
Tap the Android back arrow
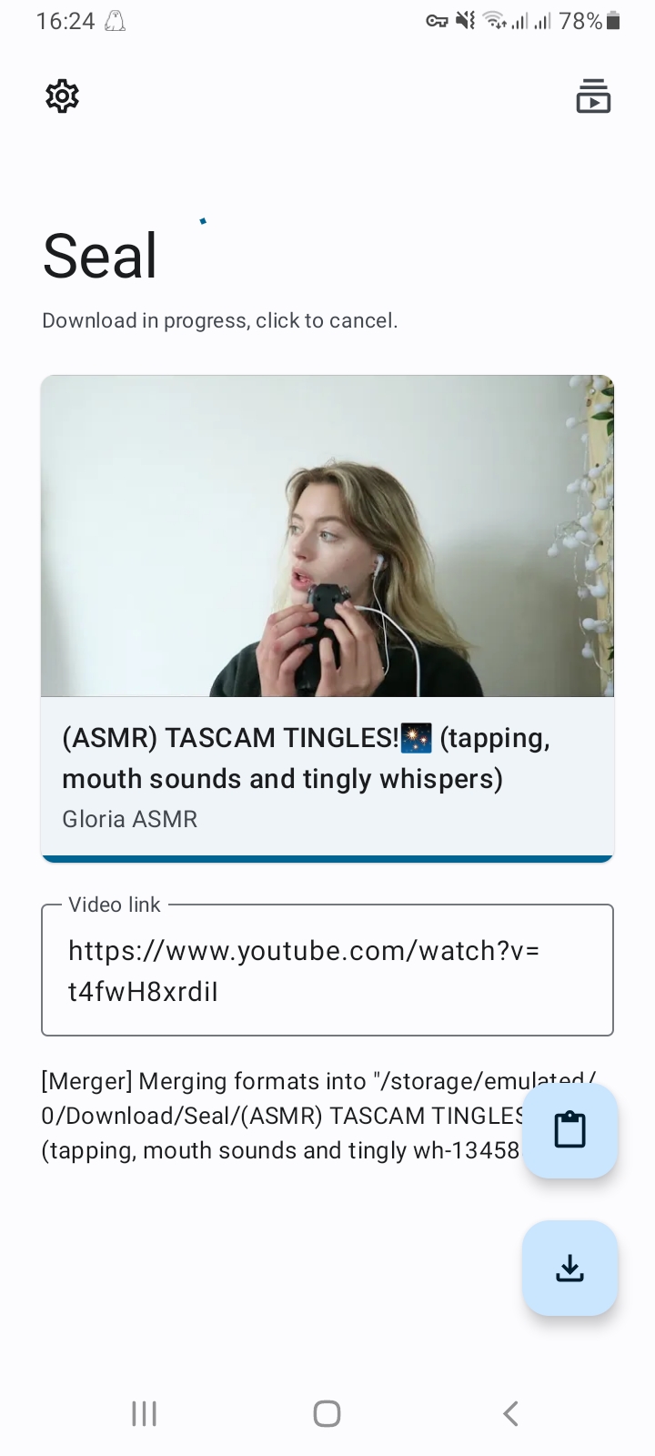click(x=510, y=1413)
